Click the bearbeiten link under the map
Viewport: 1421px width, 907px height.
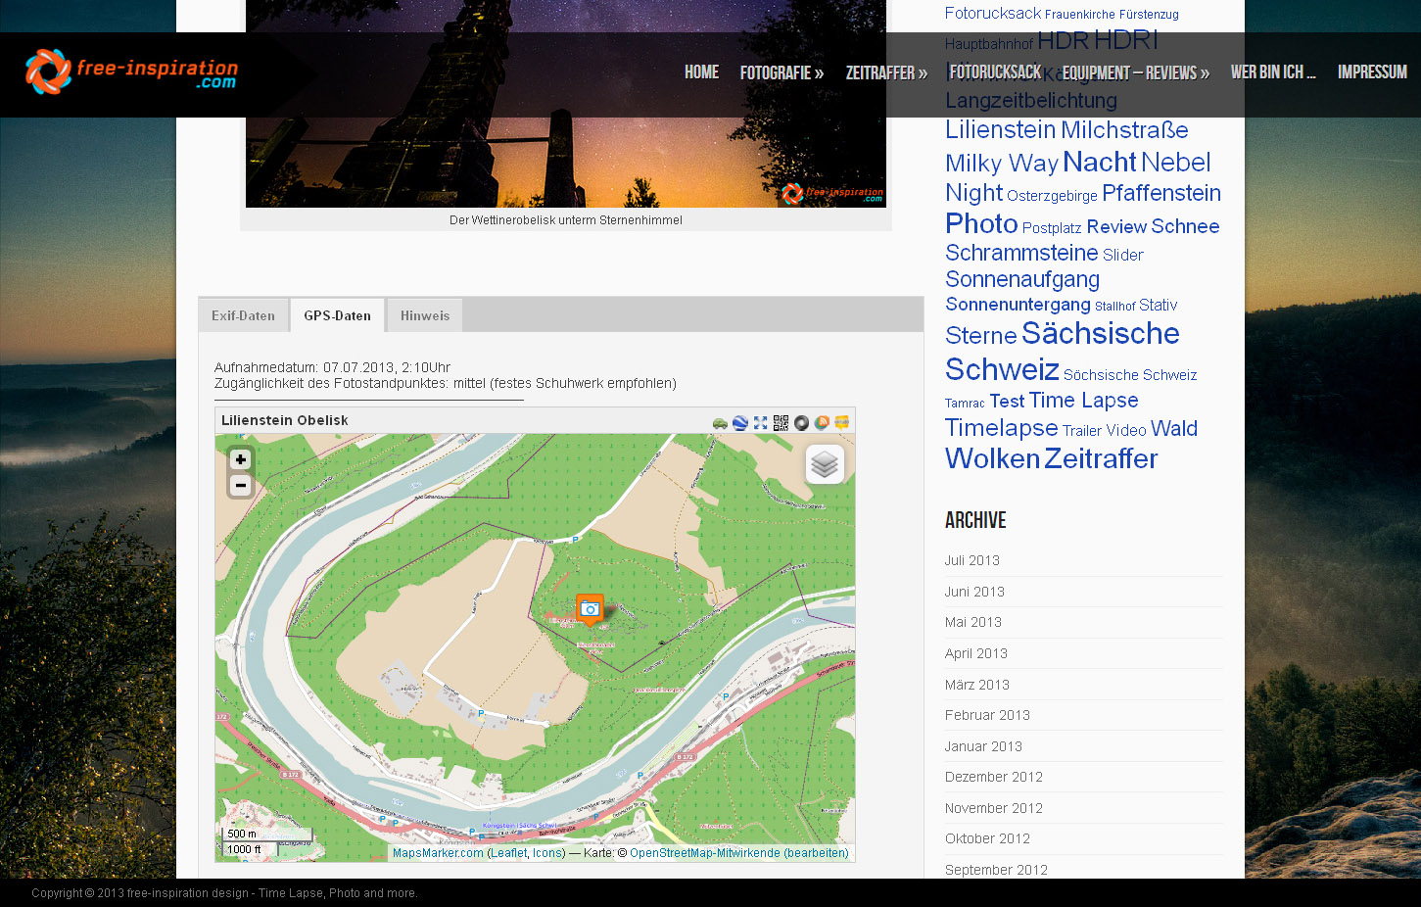coord(816,853)
